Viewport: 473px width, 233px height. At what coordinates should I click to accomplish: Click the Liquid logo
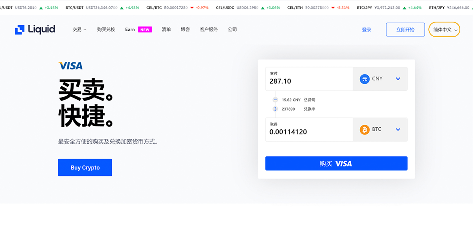[35, 29]
